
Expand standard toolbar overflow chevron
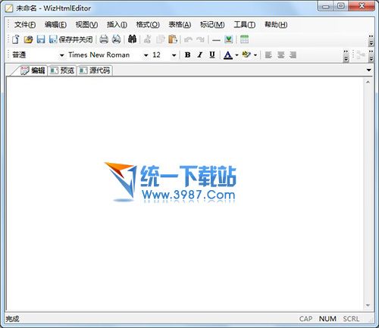(x=371, y=40)
